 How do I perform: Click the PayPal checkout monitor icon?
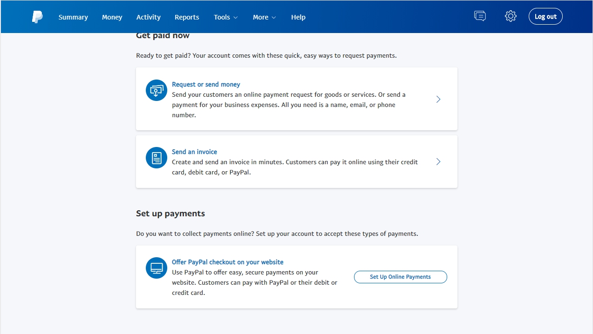[156, 268]
